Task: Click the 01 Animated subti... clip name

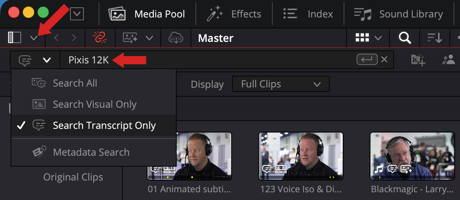Action: click(189, 189)
